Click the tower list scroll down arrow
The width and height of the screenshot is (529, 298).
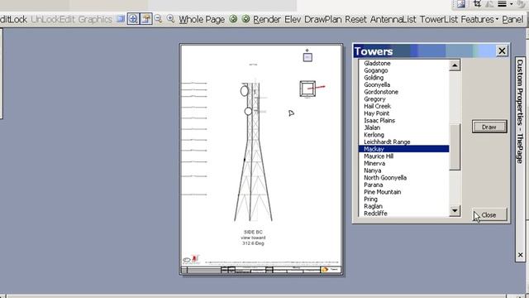point(455,211)
